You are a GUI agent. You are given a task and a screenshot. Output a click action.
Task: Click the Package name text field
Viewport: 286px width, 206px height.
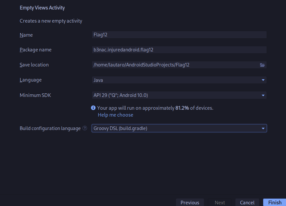tap(179, 50)
